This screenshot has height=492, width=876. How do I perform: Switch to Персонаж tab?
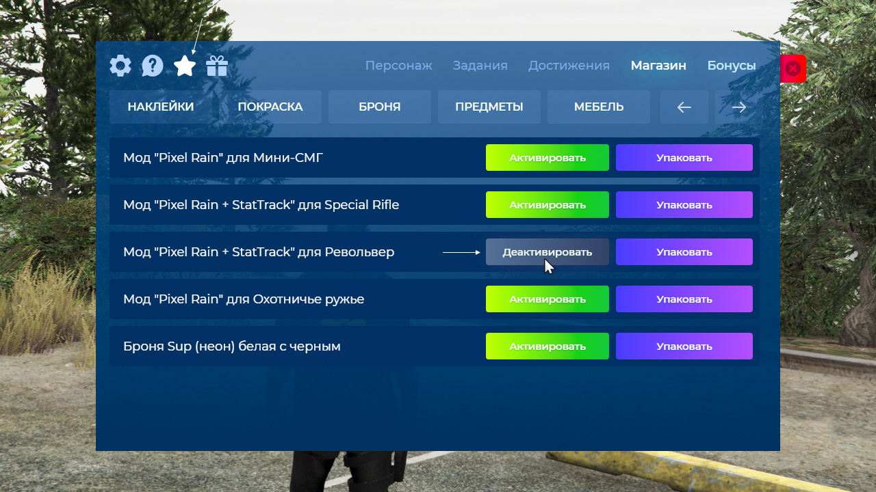(398, 66)
